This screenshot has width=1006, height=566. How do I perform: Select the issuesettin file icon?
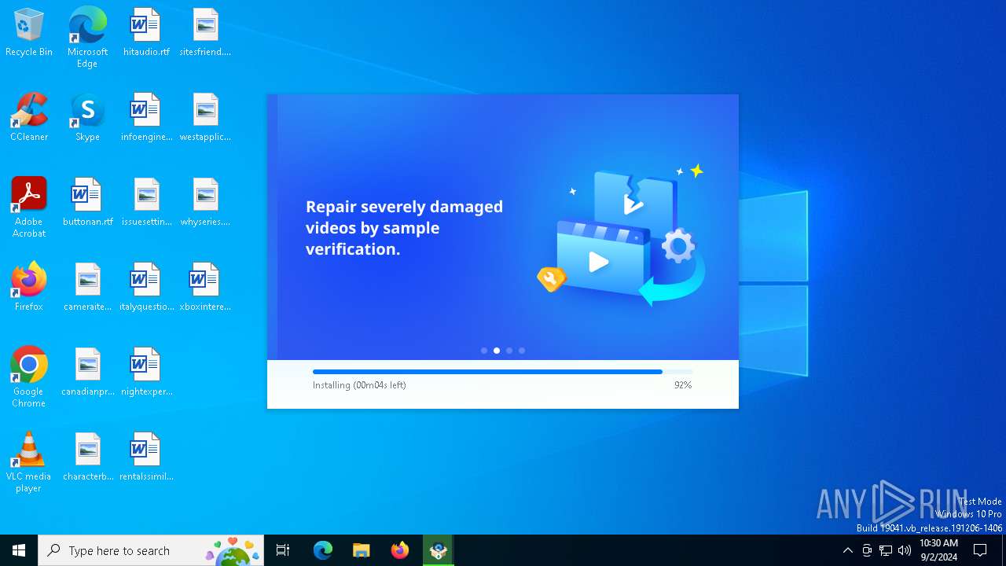click(x=146, y=203)
